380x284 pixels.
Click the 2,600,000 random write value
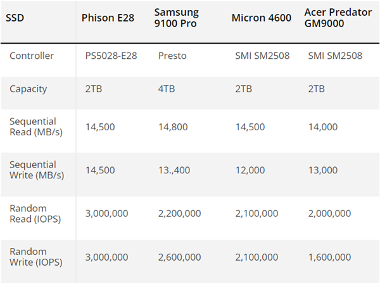click(x=180, y=257)
